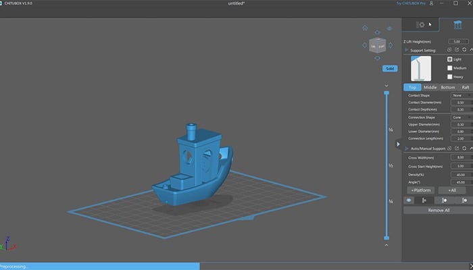Screen dimensions: 473x270
Task: Collapse the Support Setting section chevron
Action: pyautogui.click(x=471, y=50)
